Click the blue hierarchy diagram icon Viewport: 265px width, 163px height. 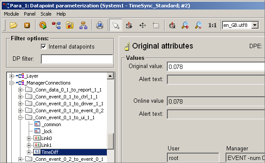point(83,25)
